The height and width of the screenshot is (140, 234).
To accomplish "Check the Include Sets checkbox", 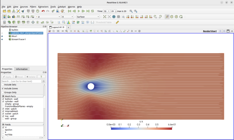I will point(3,85).
